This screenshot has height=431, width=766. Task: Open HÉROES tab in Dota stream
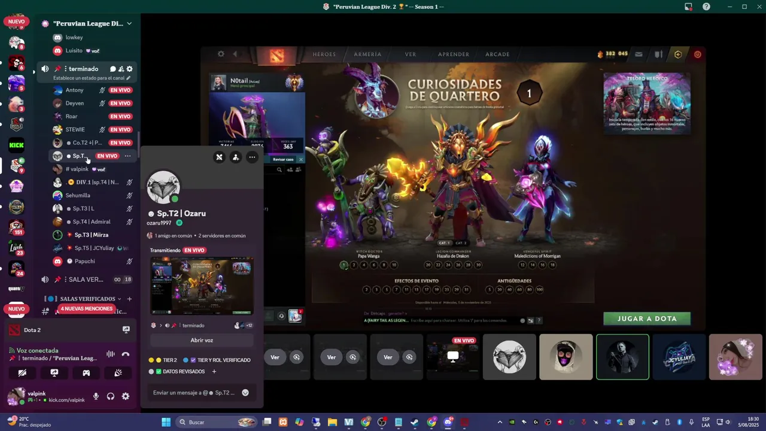click(x=324, y=54)
